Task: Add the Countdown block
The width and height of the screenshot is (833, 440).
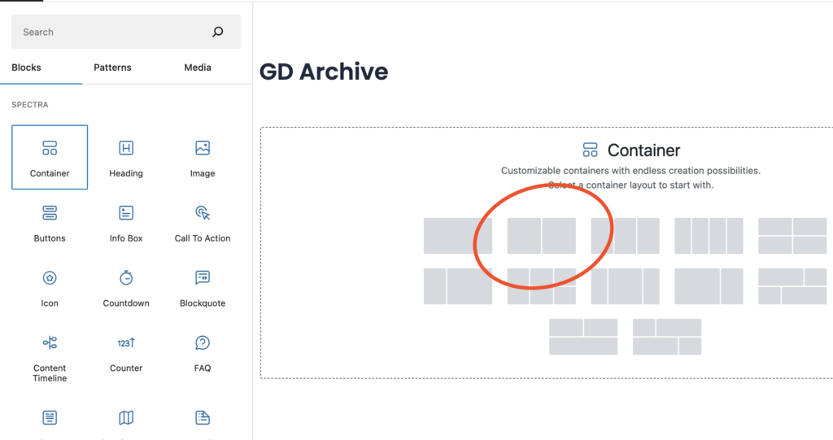Action: point(126,286)
